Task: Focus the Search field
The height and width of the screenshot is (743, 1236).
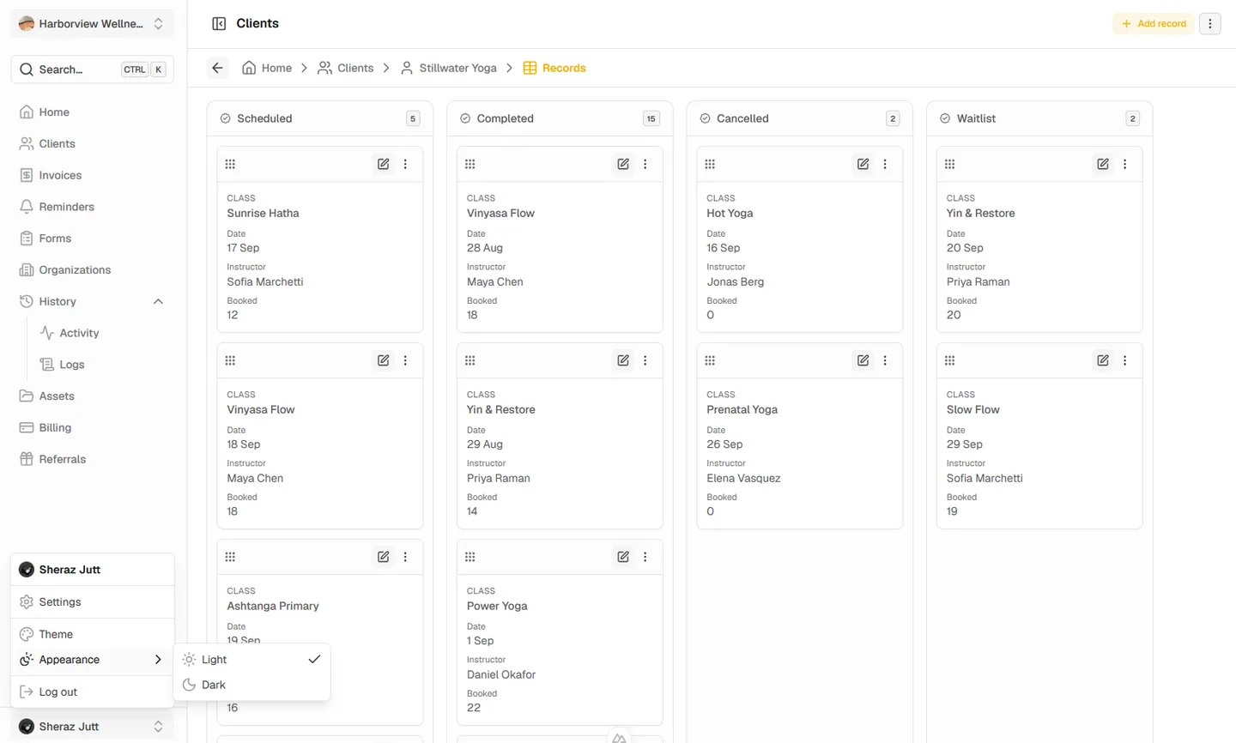Action: coord(92,69)
